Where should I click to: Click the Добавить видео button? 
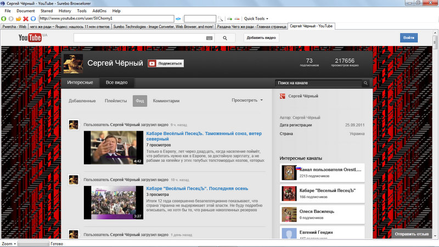tap(261, 38)
